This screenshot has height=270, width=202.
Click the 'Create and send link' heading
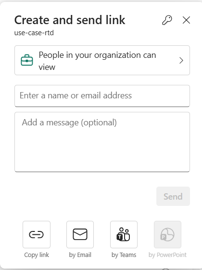[70, 20]
